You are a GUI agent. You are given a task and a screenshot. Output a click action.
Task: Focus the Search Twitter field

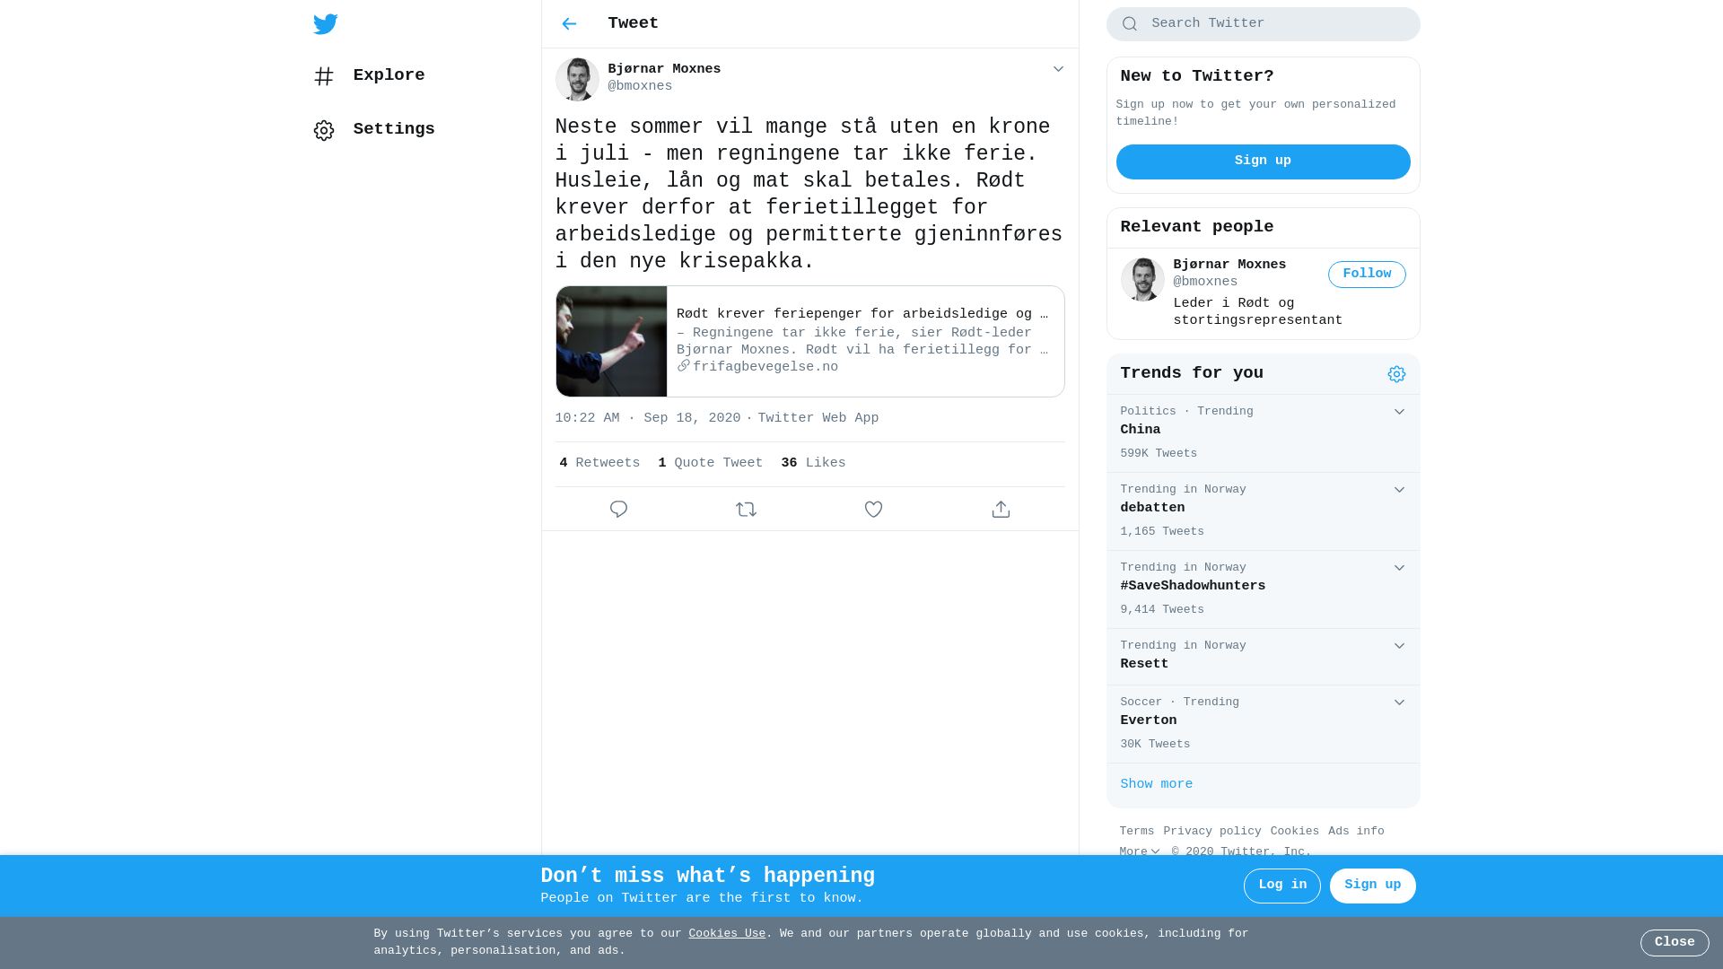[1263, 24]
